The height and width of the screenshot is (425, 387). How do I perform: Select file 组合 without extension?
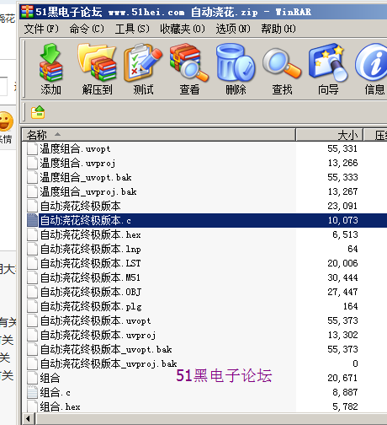(x=50, y=378)
